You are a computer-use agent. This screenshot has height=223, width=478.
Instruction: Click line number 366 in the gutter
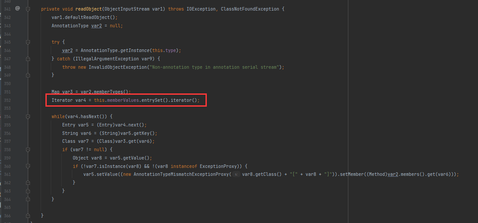click(7, 216)
